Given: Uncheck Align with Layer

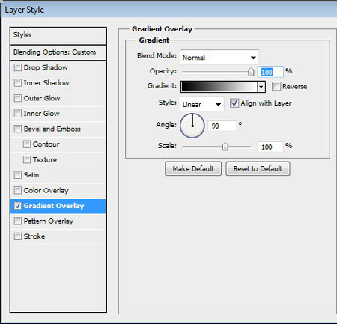Looking at the screenshot, I should tap(234, 103).
